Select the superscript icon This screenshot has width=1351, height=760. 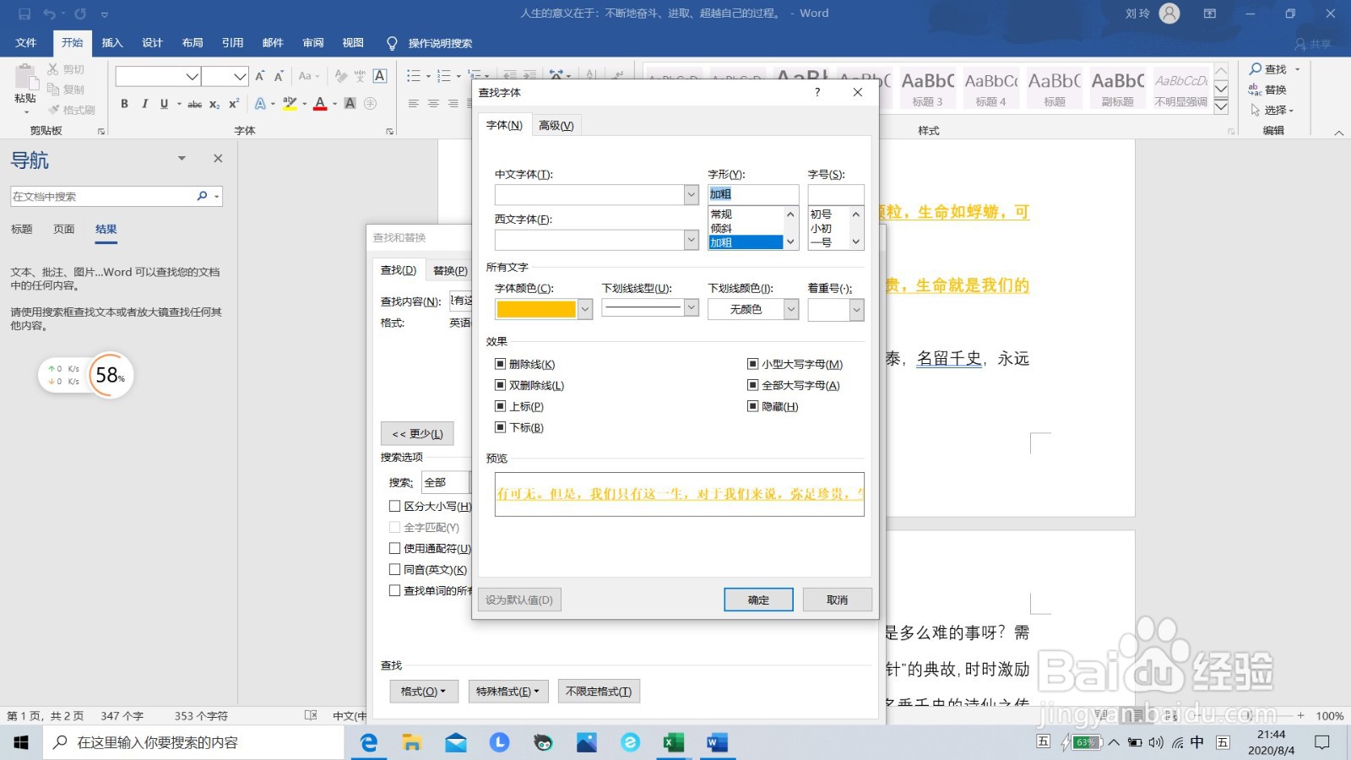233,103
